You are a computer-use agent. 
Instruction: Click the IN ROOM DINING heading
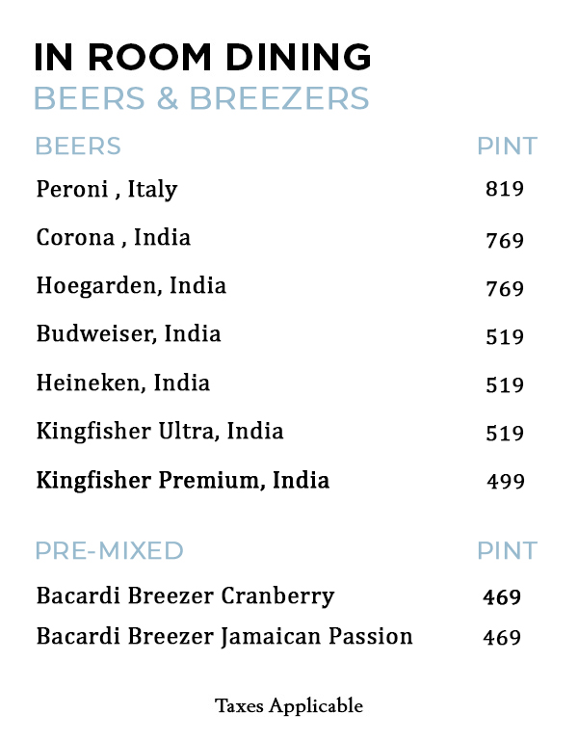202,57
